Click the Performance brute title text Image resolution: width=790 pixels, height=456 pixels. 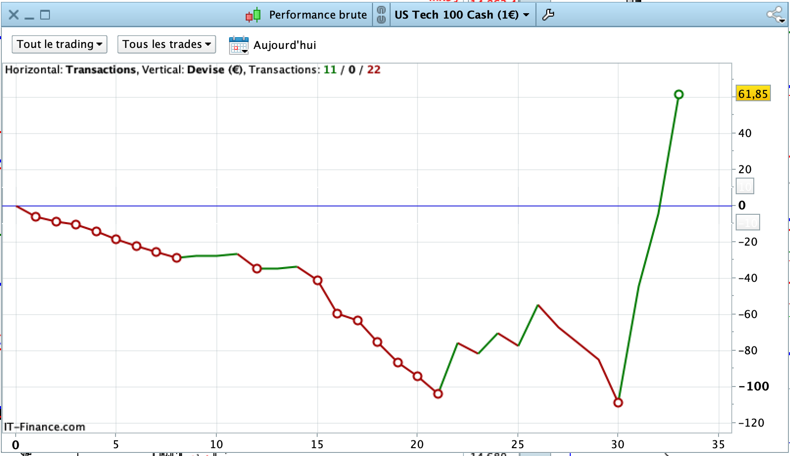click(318, 15)
